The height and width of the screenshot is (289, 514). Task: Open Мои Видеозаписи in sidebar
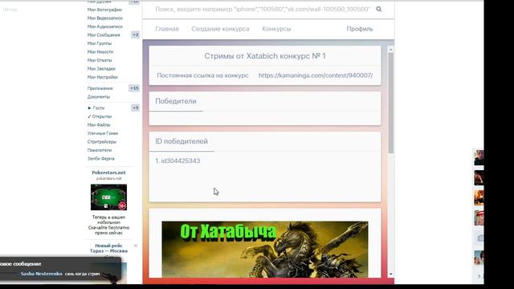105,18
